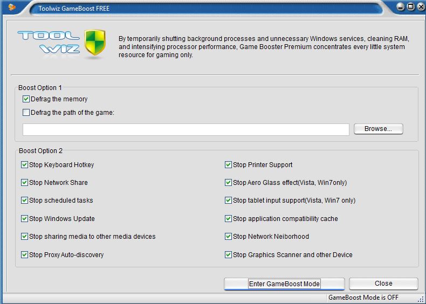Click the green-yellow shield logo
426x304 pixels.
pyautogui.click(x=94, y=42)
